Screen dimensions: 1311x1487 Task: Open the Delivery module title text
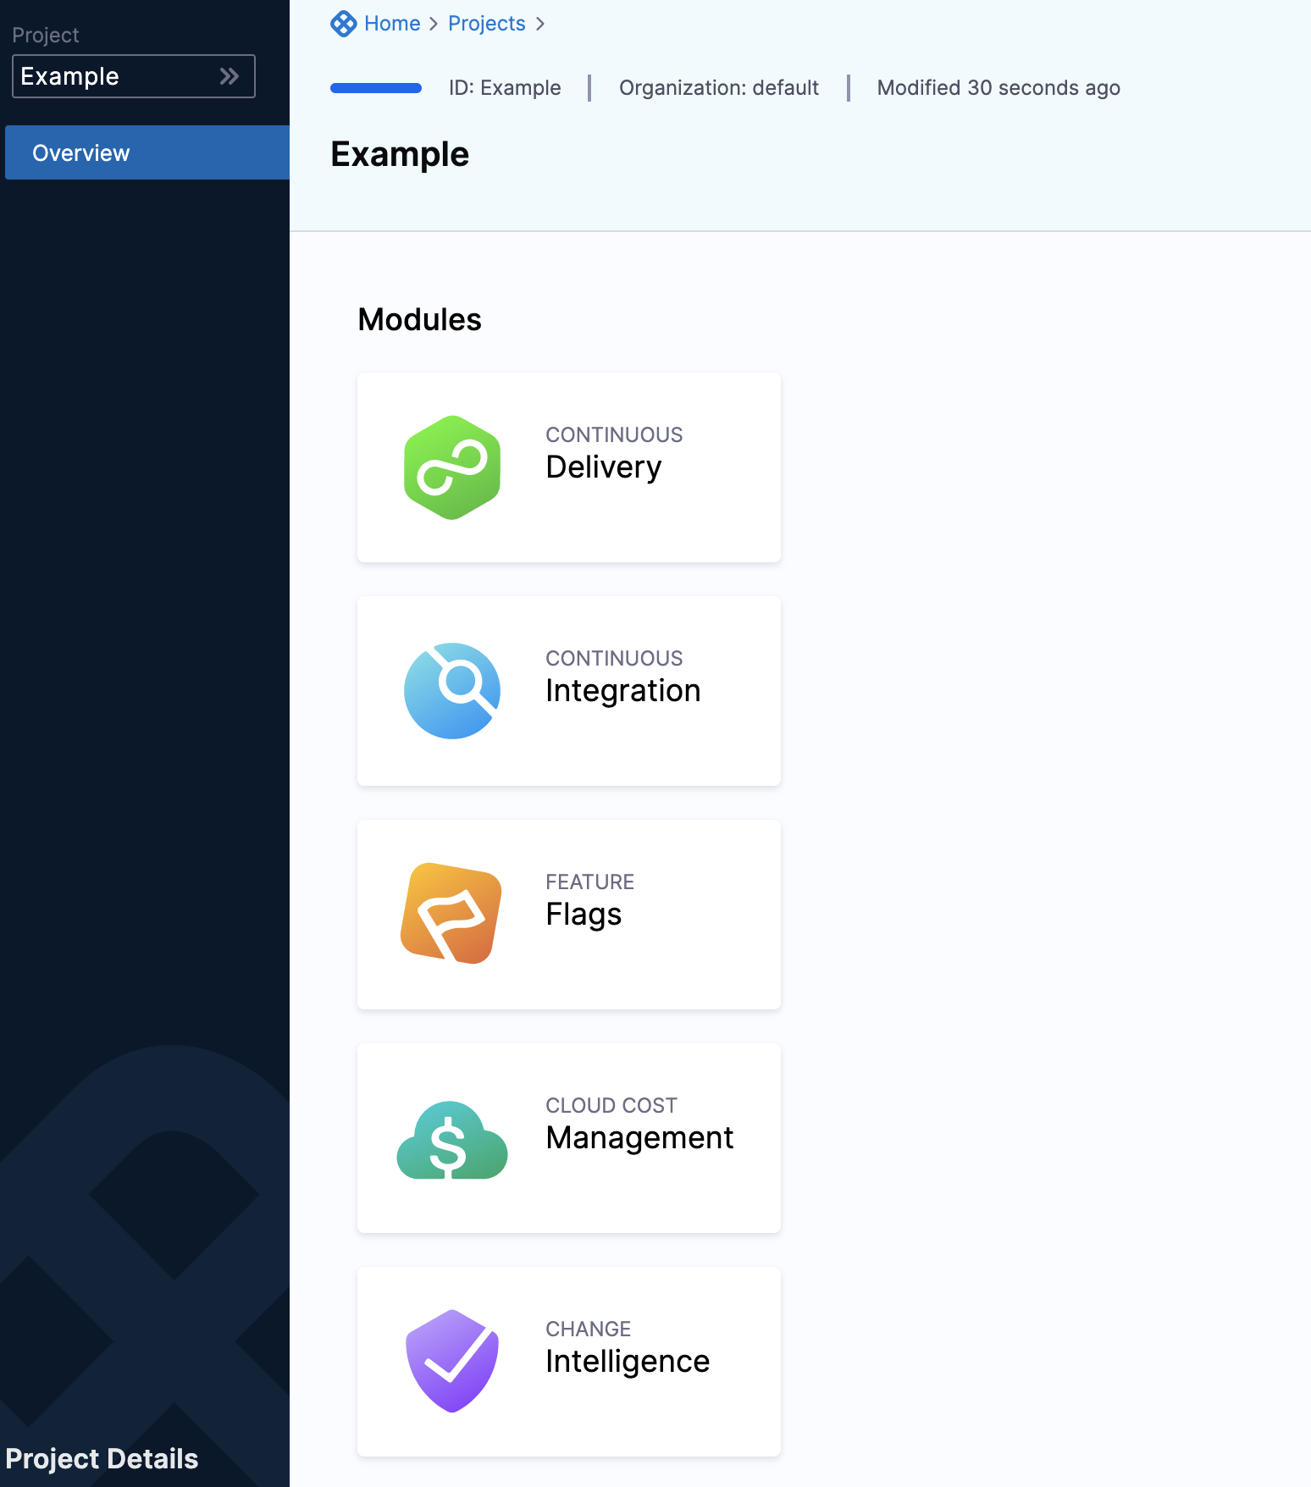(603, 467)
